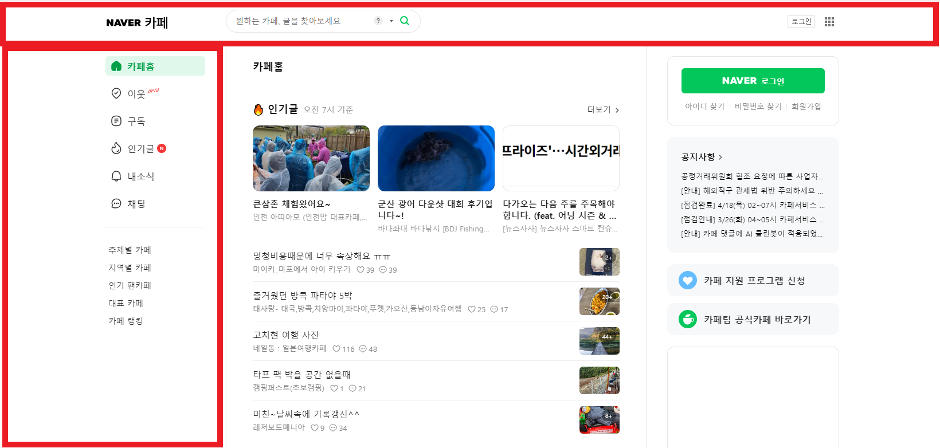The width and height of the screenshot is (940, 448).
Task: Open notice [점검완료] 4/18(목) 02~07시
Action: (x=753, y=205)
